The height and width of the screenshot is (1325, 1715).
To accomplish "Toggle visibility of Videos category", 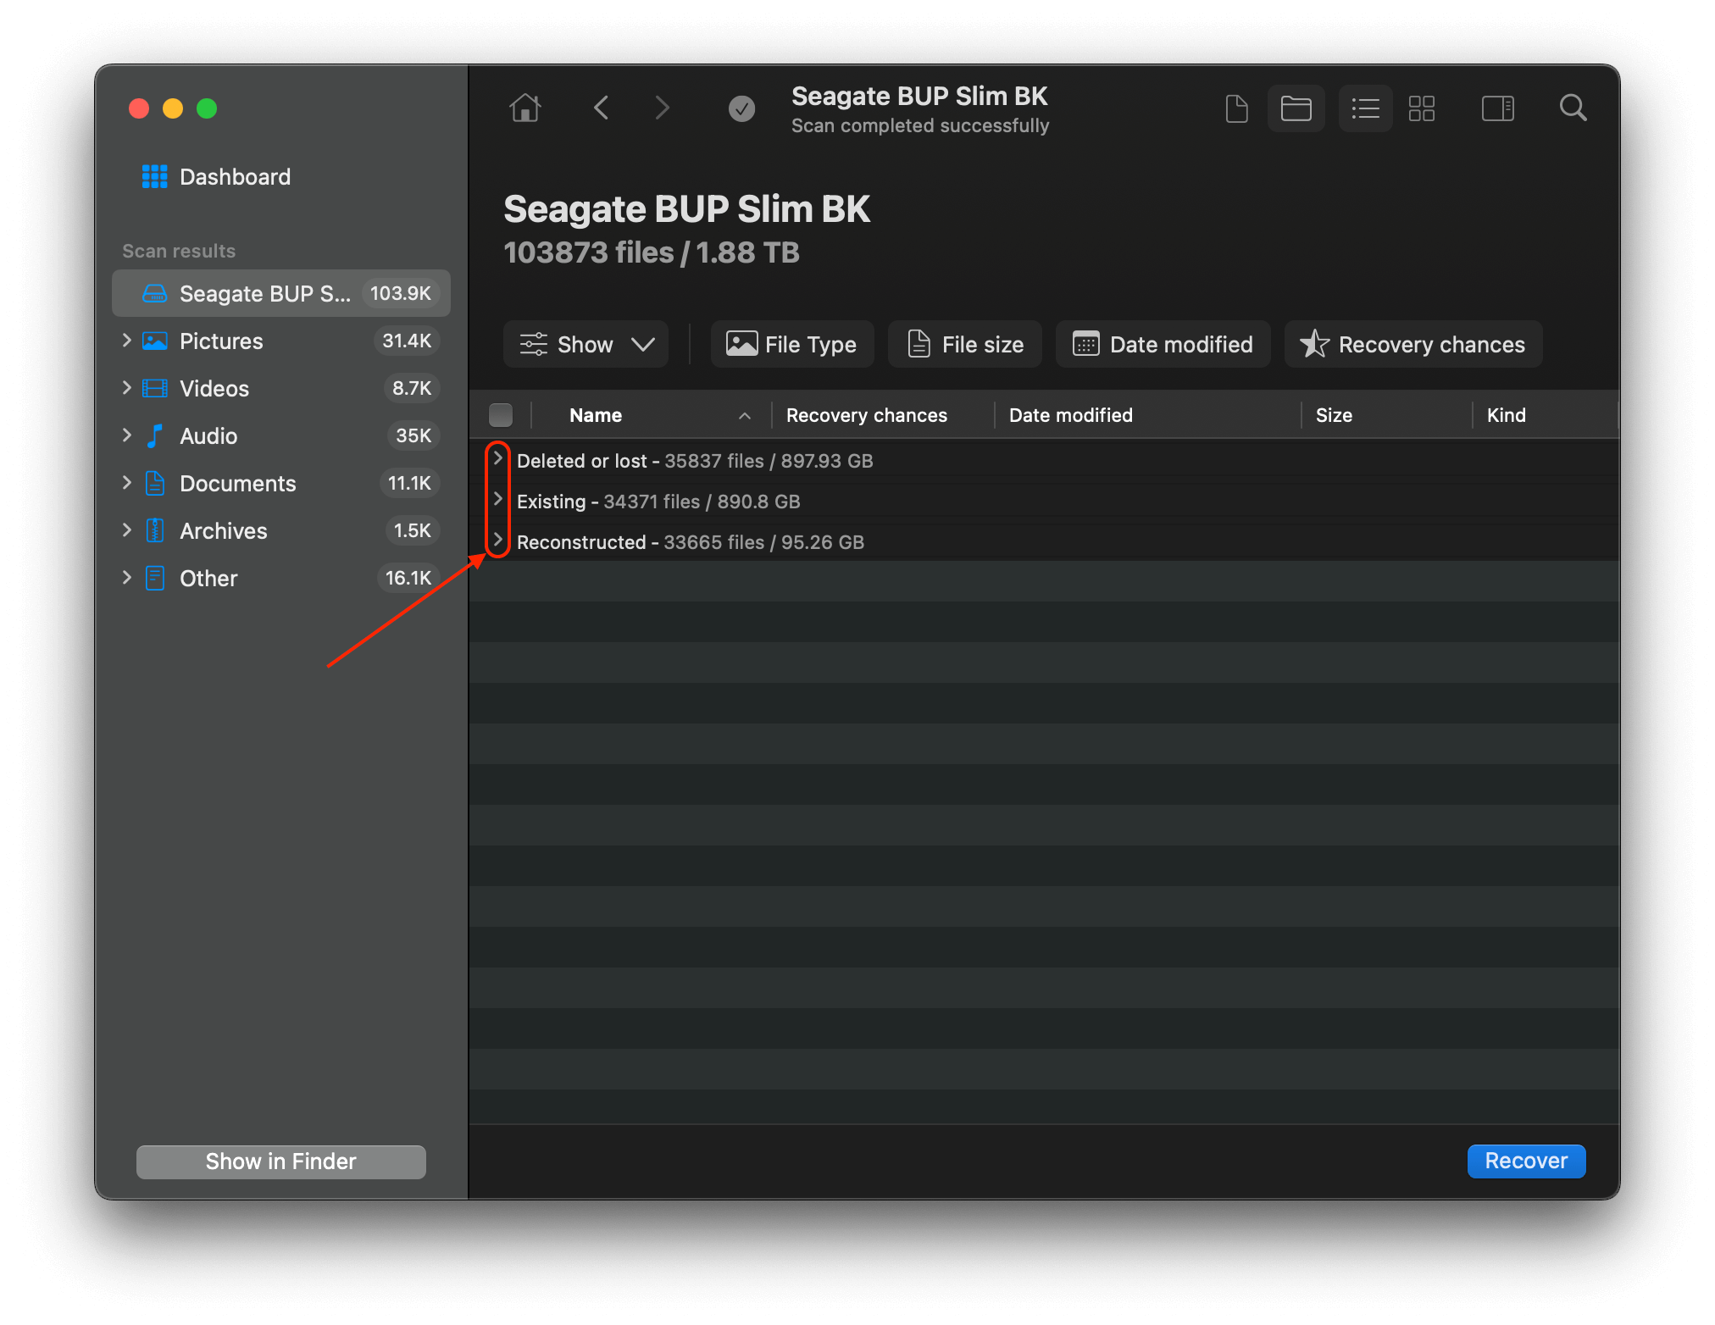I will pyautogui.click(x=127, y=387).
